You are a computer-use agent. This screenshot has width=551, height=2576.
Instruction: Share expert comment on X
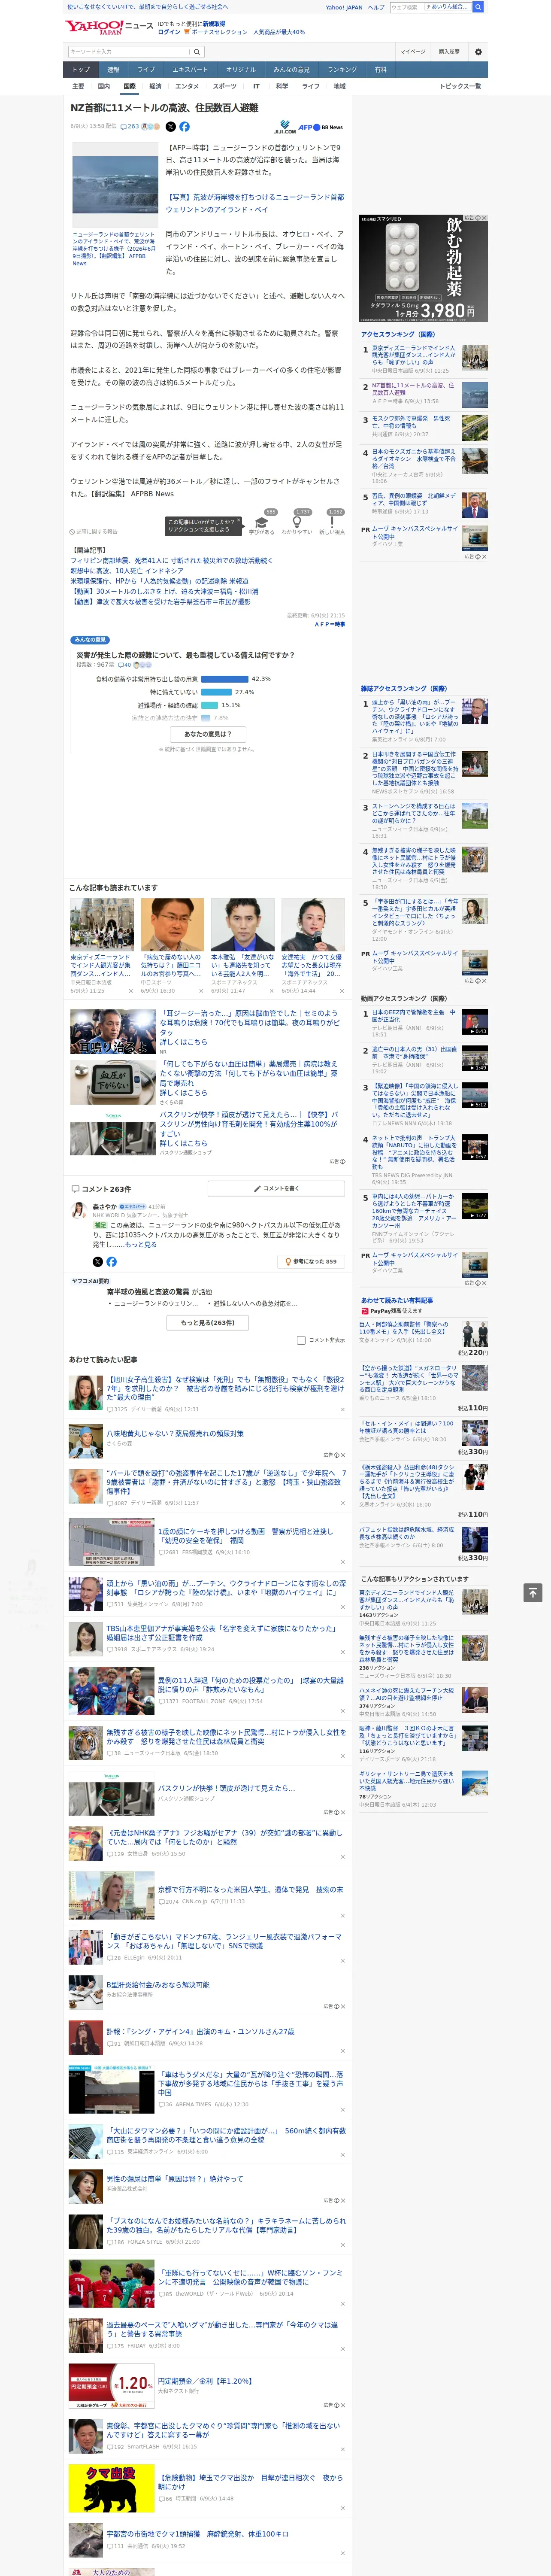(x=97, y=1262)
